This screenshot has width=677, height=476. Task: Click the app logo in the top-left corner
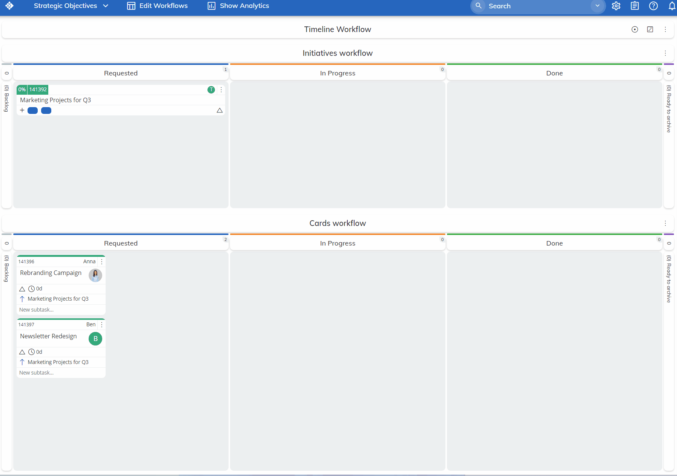(x=9, y=6)
